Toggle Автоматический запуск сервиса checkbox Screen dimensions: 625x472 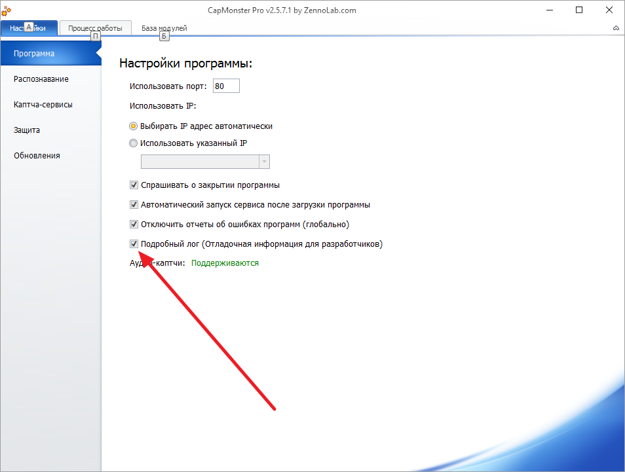click(134, 205)
